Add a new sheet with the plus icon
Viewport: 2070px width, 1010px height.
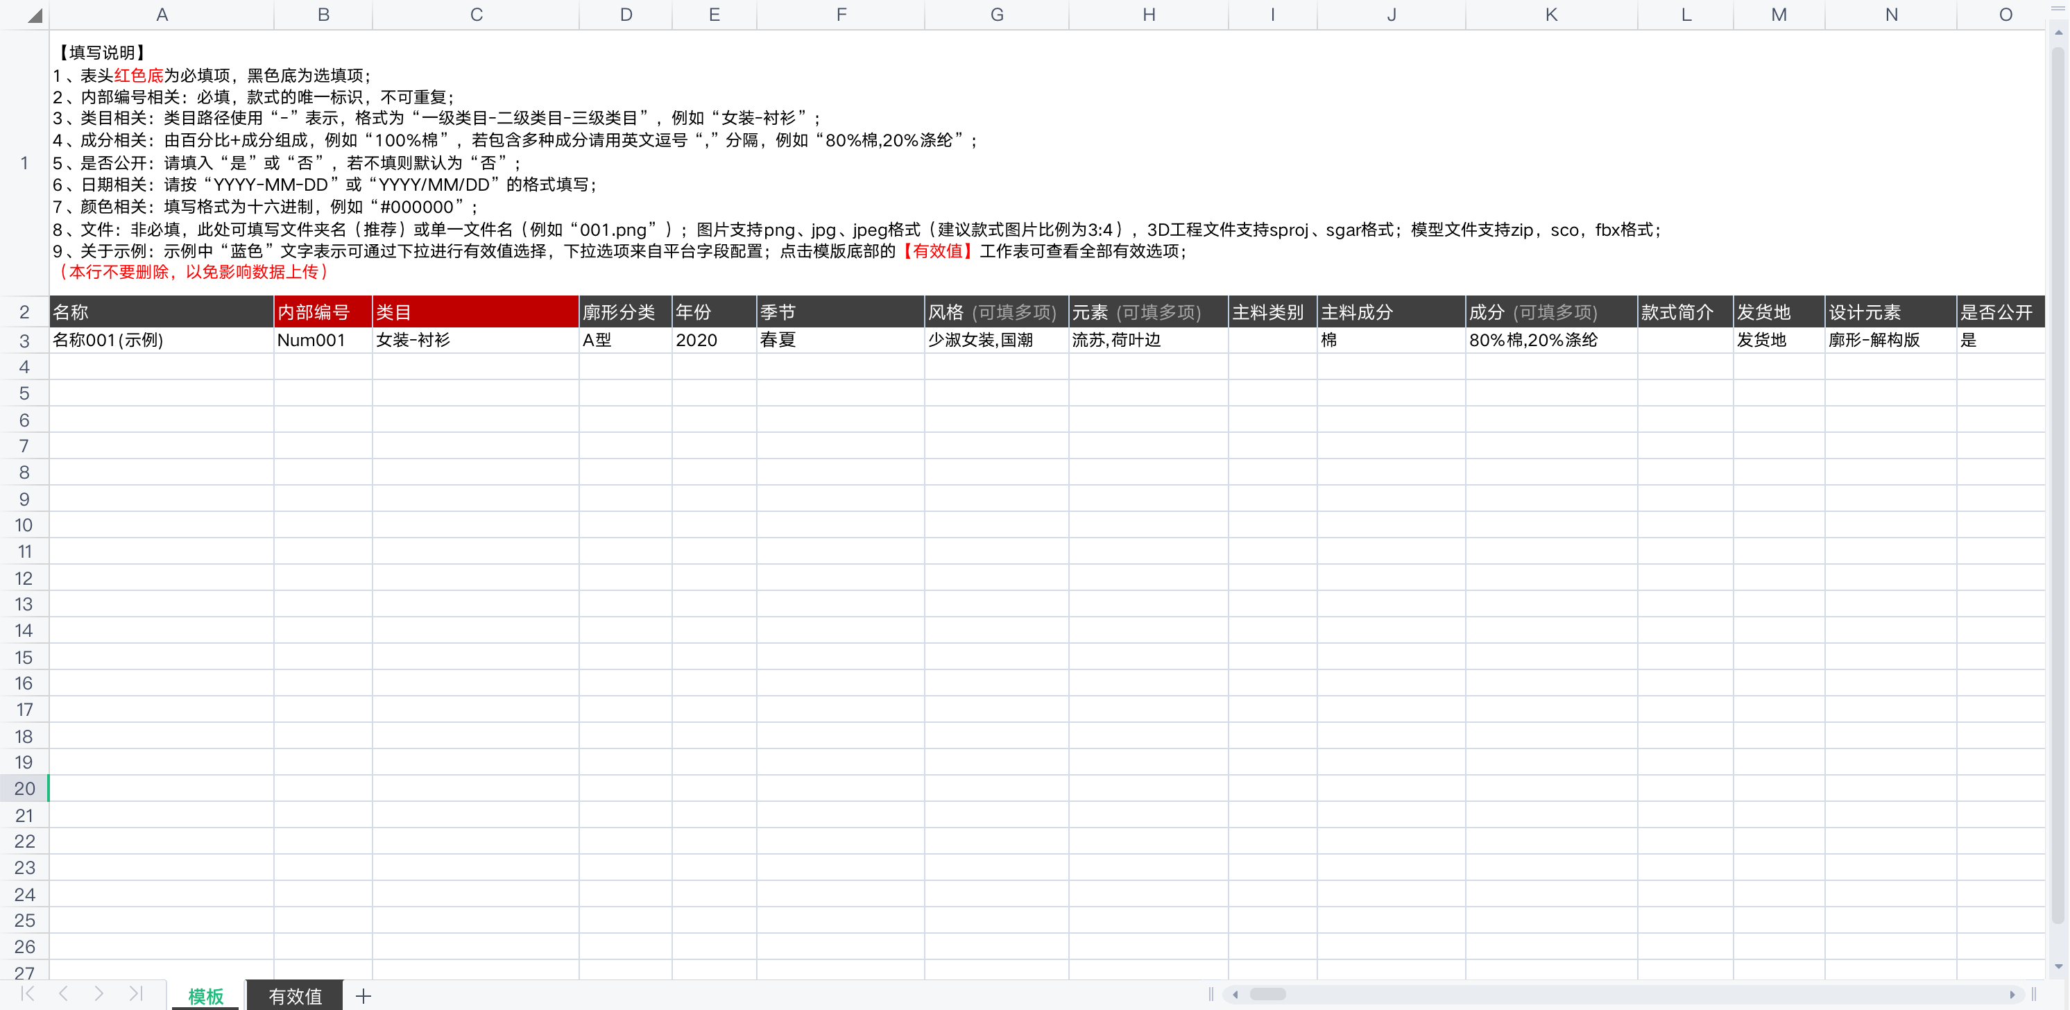click(x=363, y=996)
